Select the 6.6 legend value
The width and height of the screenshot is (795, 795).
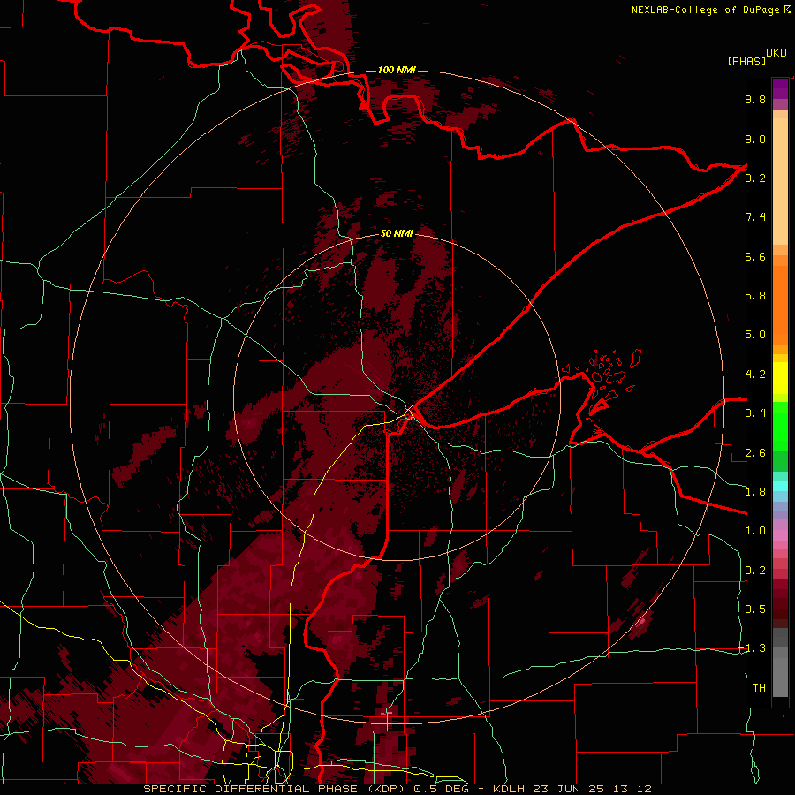(755, 256)
